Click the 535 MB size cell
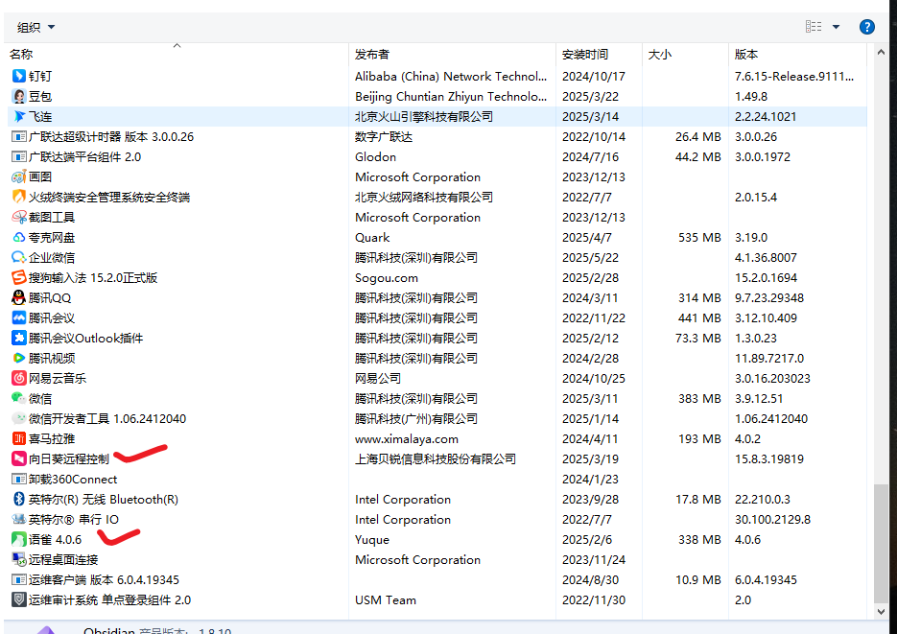The height and width of the screenshot is (634, 897). 699,237
